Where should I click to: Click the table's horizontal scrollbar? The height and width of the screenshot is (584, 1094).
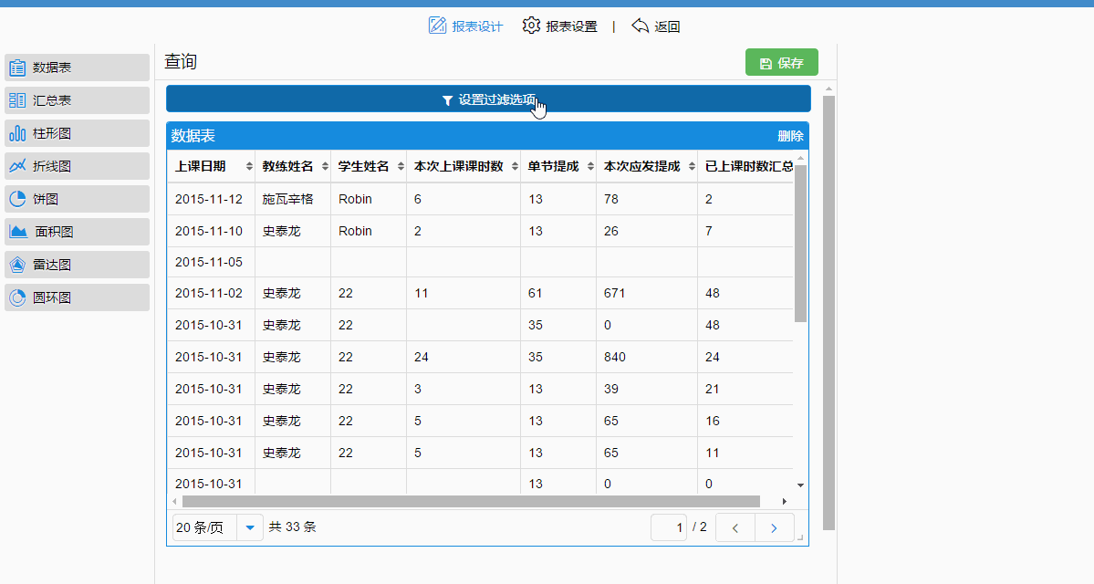471,501
